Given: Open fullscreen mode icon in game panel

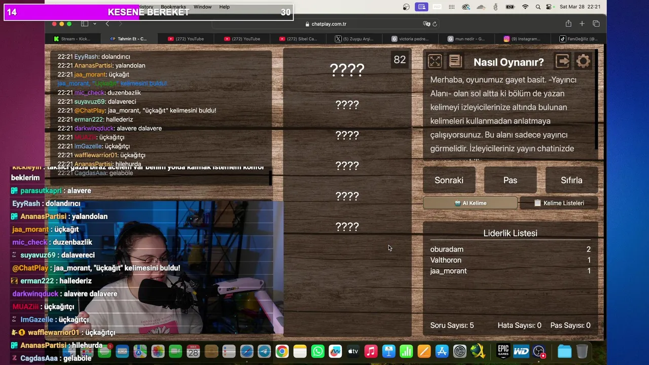Looking at the screenshot, I should click(435, 61).
